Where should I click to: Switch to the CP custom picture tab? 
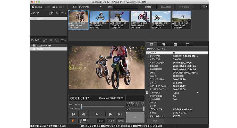175,44
